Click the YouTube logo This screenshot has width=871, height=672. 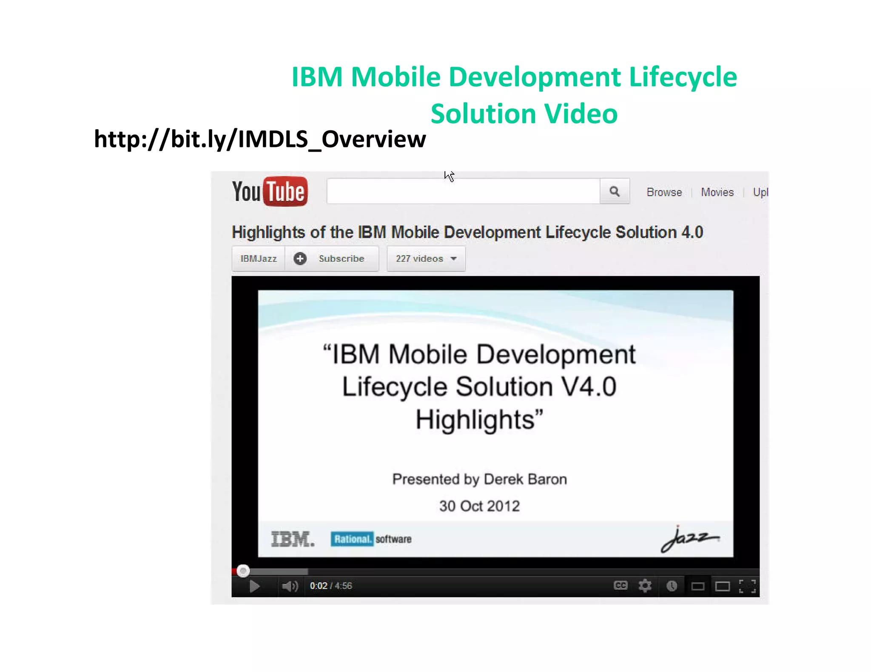tap(270, 191)
